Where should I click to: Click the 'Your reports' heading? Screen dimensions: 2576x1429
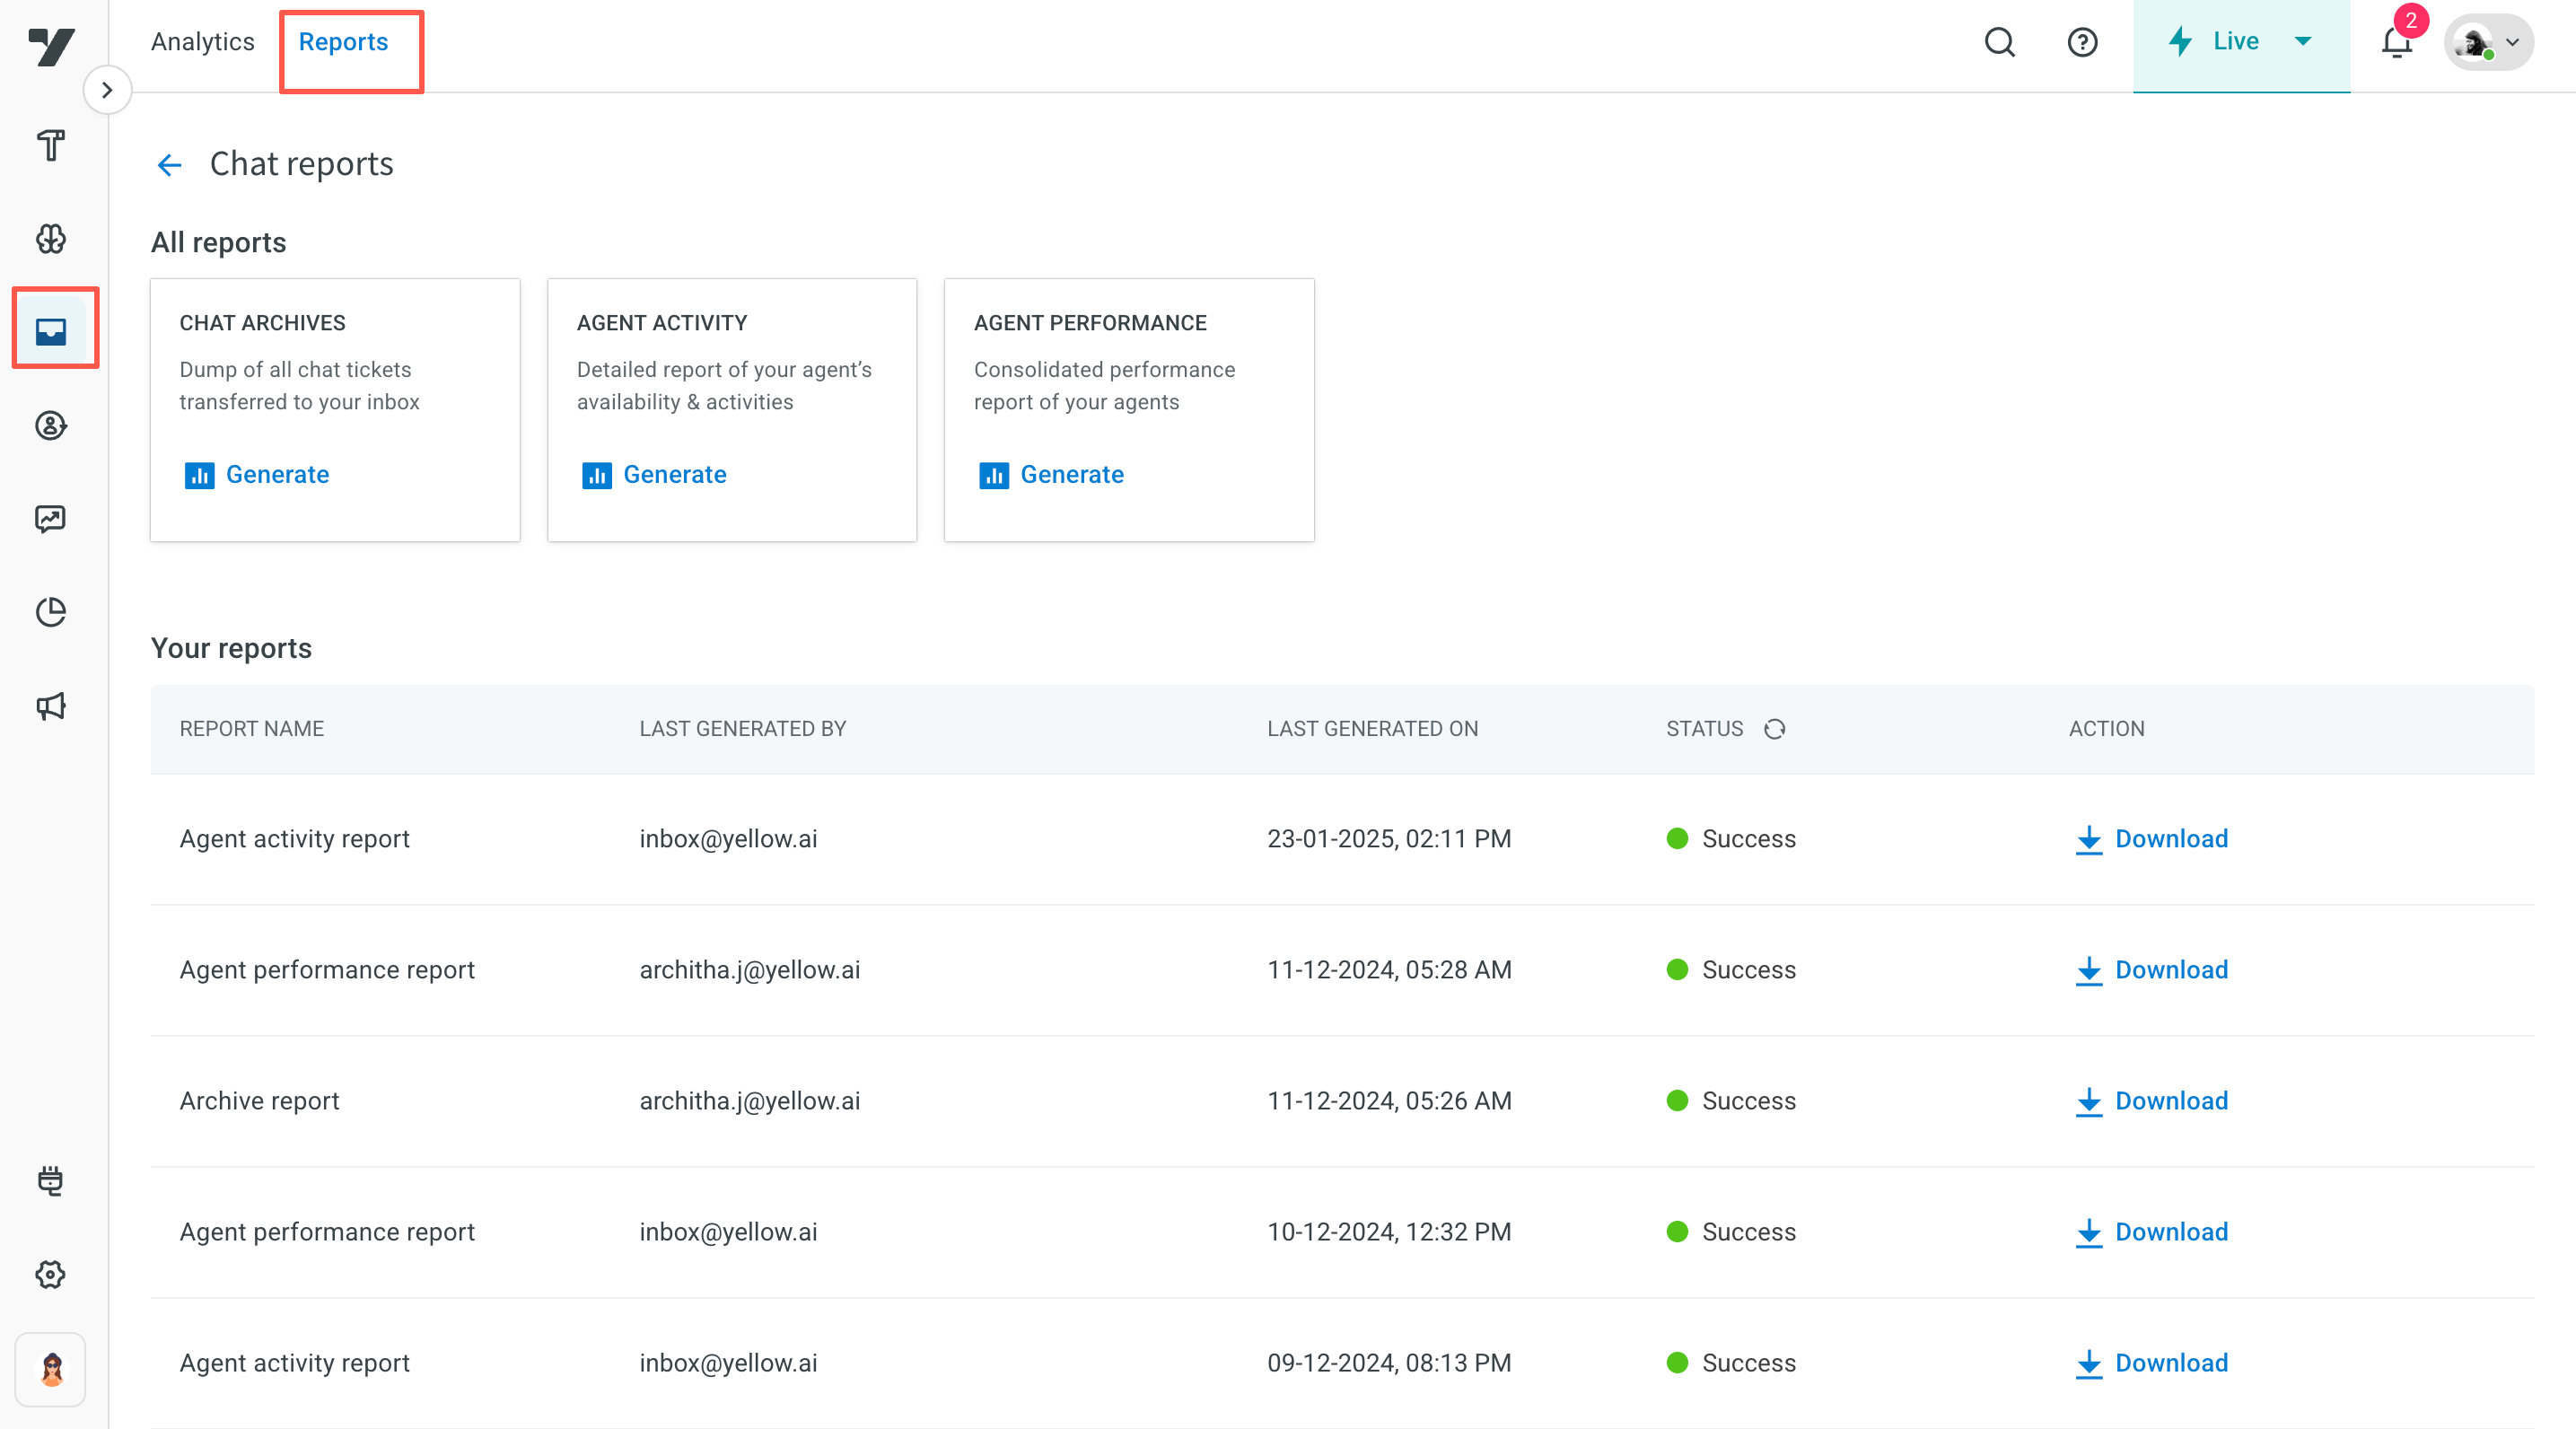pos(231,648)
